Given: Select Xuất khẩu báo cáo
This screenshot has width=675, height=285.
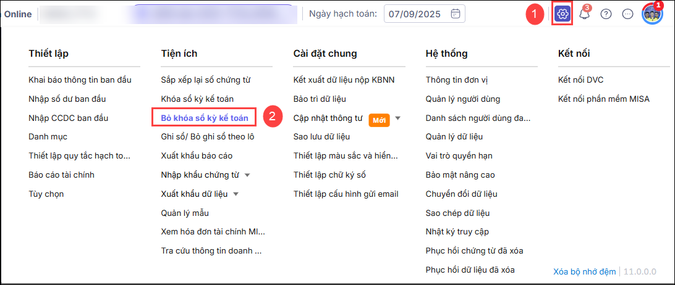Looking at the screenshot, I should (x=197, y=155).
